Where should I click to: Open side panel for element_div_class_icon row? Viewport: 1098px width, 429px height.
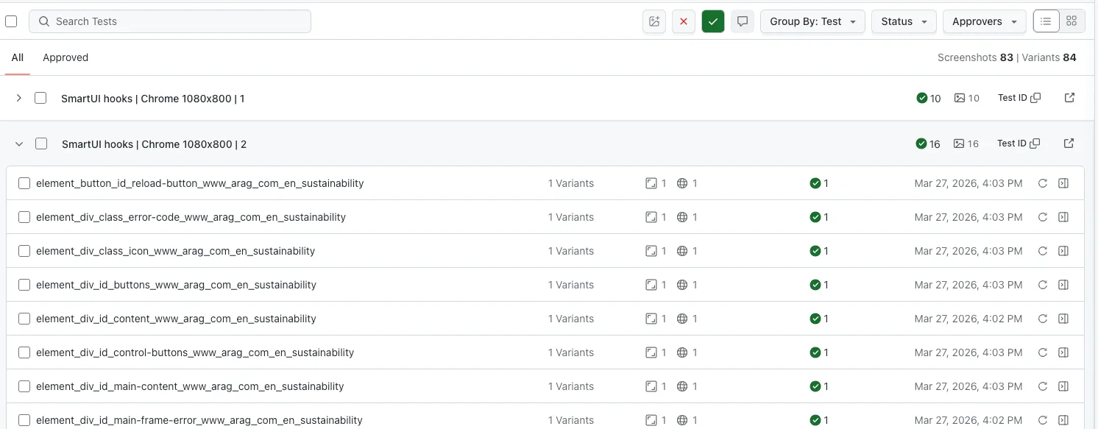coord(1063,251)
